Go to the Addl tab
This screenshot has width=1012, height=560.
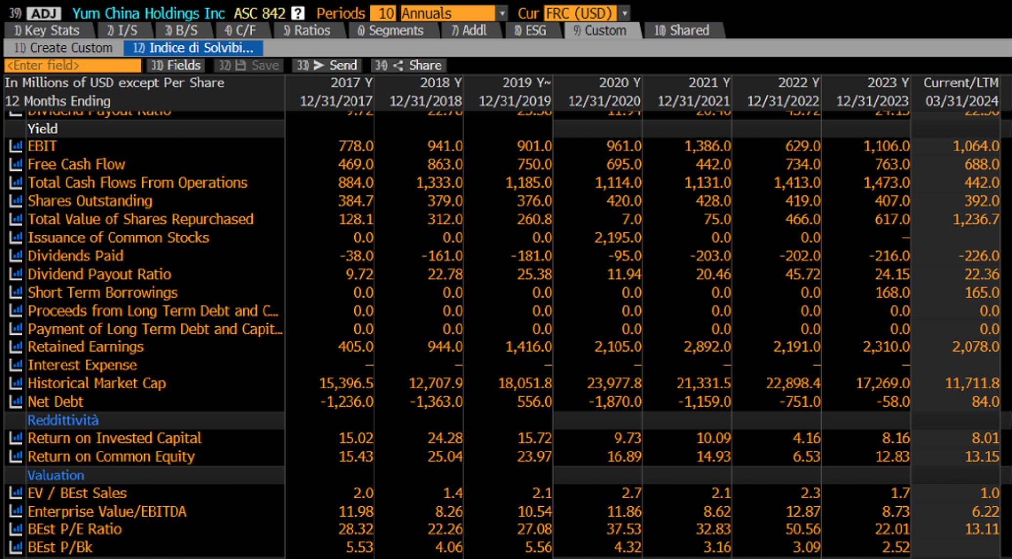click(469, 31)
